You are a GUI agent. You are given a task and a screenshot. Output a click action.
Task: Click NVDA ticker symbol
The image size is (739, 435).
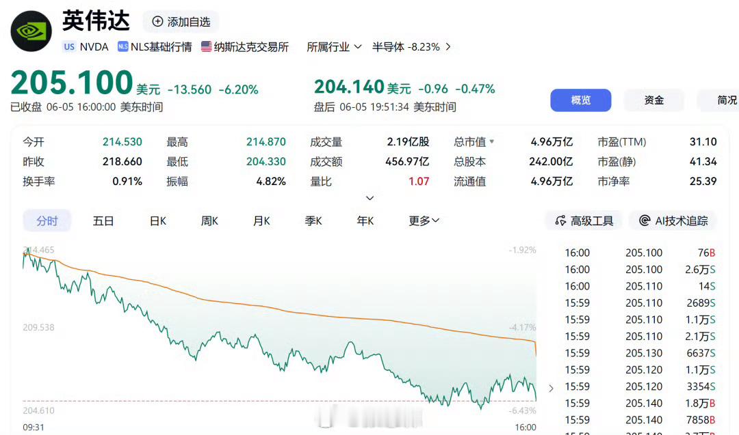pyautogui.click(x=94, y=46)
